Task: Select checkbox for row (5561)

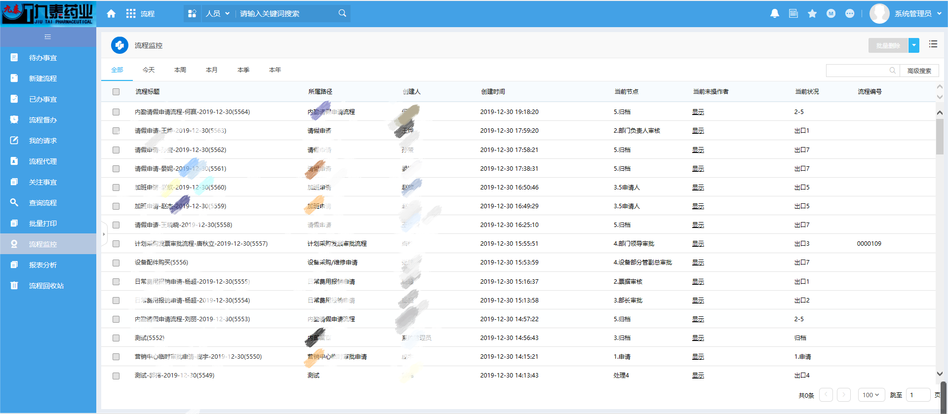Action: tap(116, 169)
